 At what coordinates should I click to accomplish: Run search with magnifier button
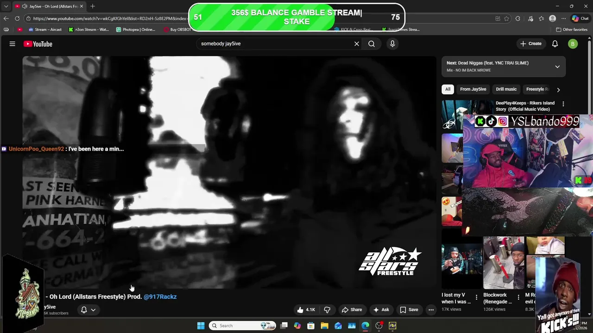(x=372, y=44)
